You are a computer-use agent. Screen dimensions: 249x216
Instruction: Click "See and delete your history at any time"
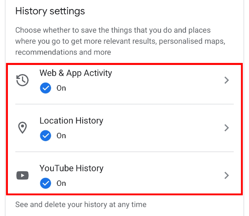point(81,204)
